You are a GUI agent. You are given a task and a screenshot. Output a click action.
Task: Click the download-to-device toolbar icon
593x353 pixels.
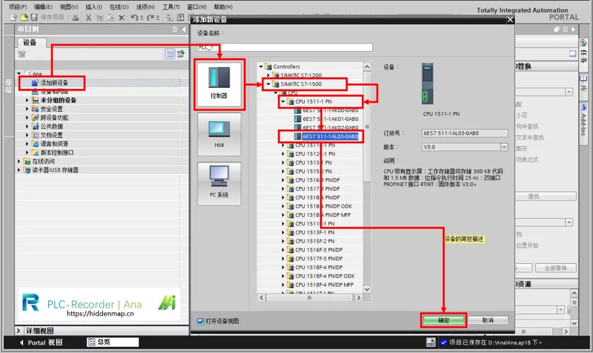181,18
